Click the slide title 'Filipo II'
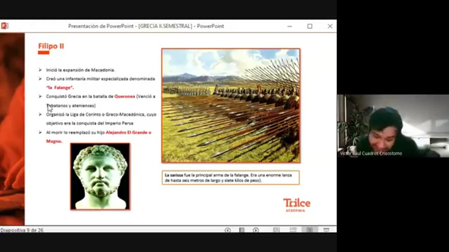The height and width of the screenshot is (252, 449). (51, 46)
